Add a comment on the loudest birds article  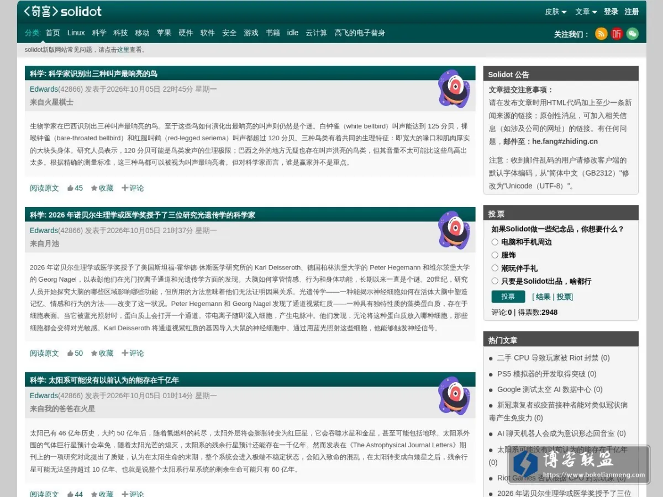133,188
